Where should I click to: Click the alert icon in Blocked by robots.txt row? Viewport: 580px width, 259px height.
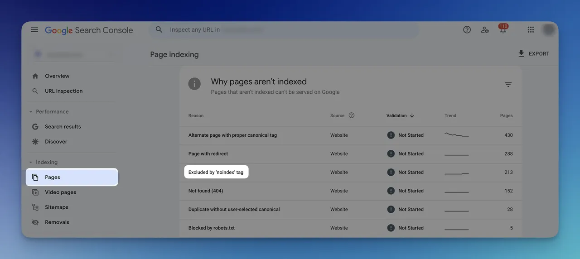(391, 228)
